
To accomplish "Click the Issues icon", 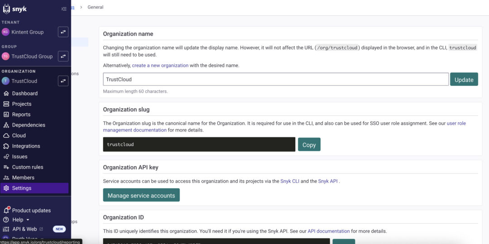I will coord(6,156).
